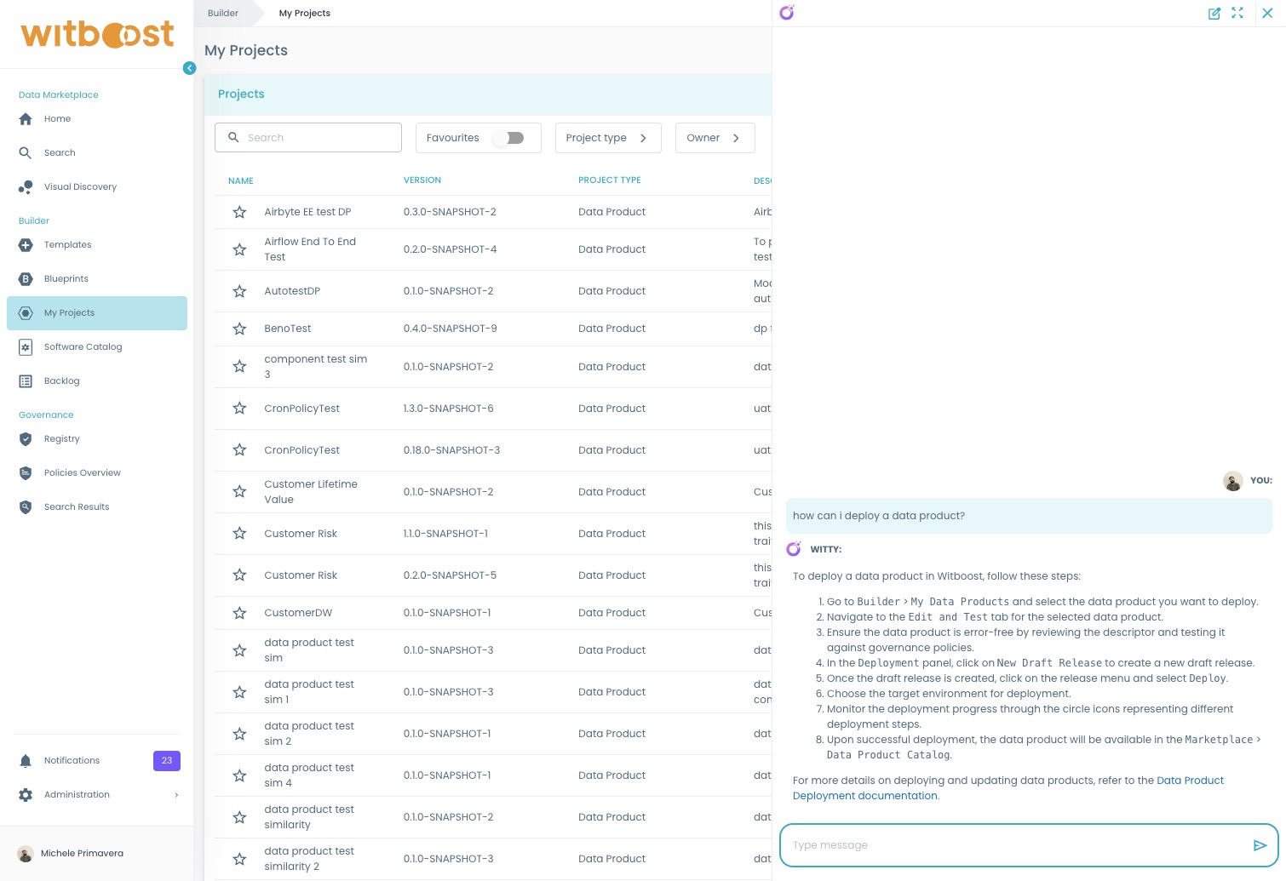Viewport: 1286px width, 881px height.
Task: Open Policies Overview in Governance section
Action: 82,473
